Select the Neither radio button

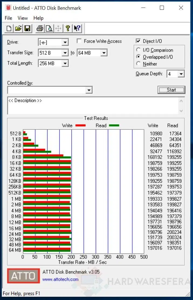pyautogui.click(x=138, y=64)
